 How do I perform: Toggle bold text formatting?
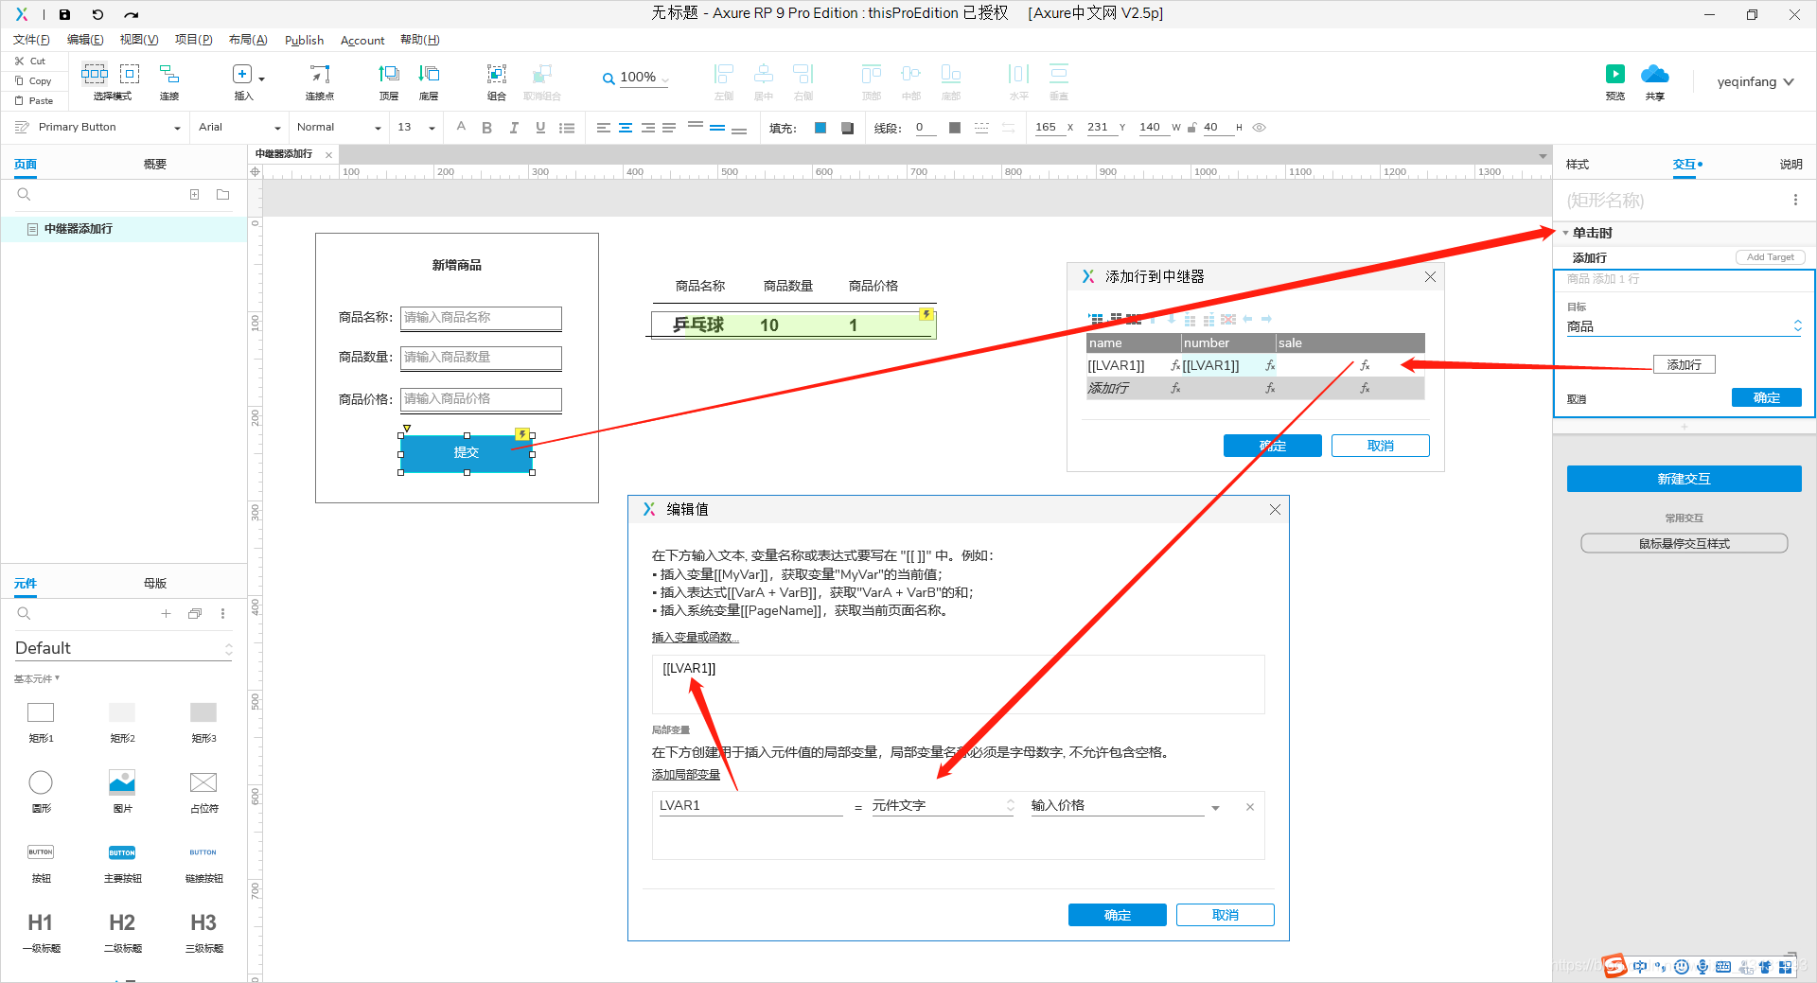click(x=486, y=128)
